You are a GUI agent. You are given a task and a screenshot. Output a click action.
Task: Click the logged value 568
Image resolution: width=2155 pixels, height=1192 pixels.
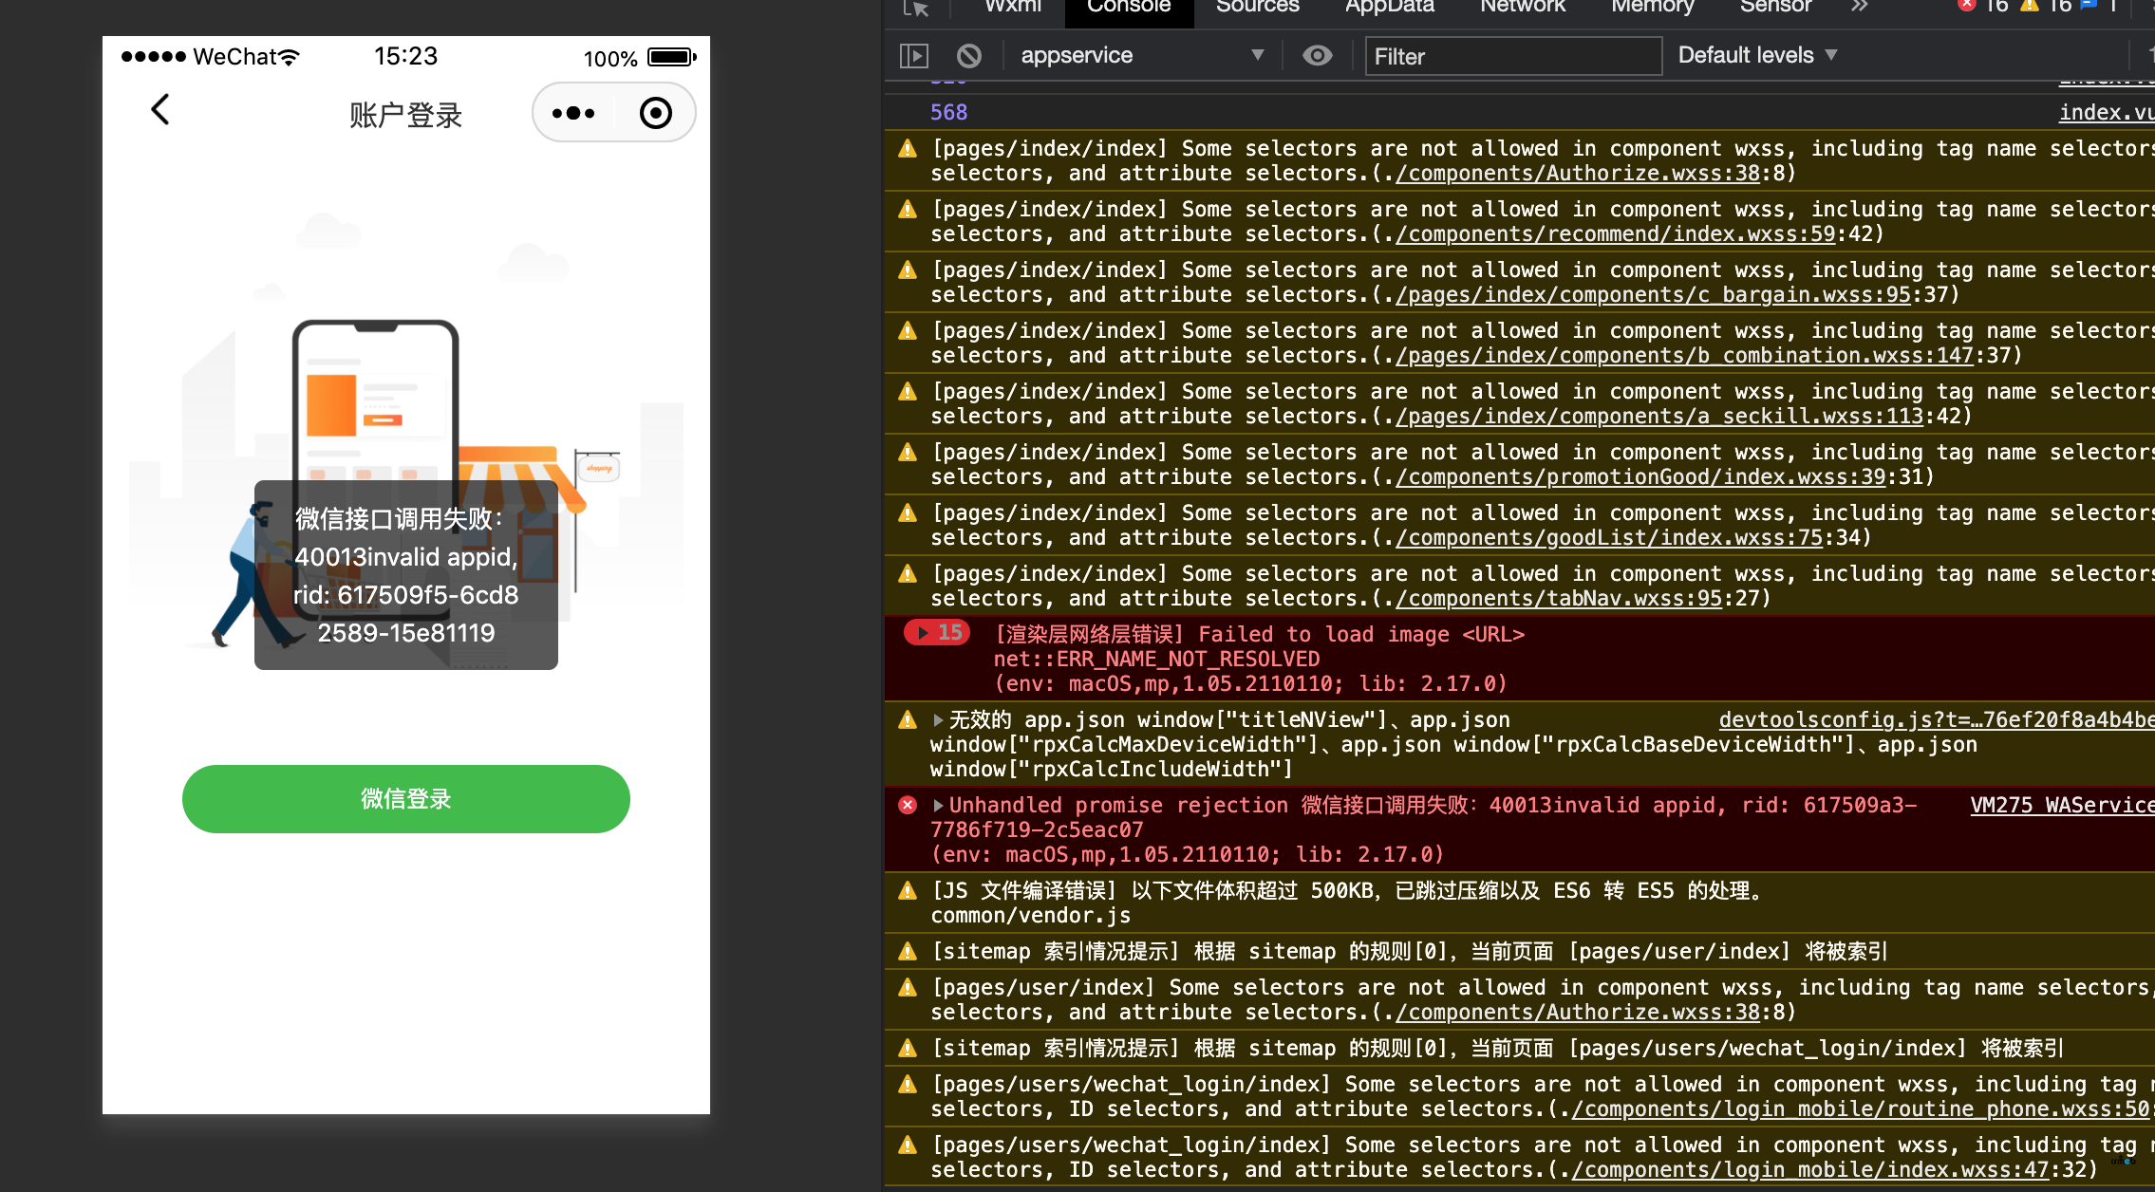pos(948,113)
